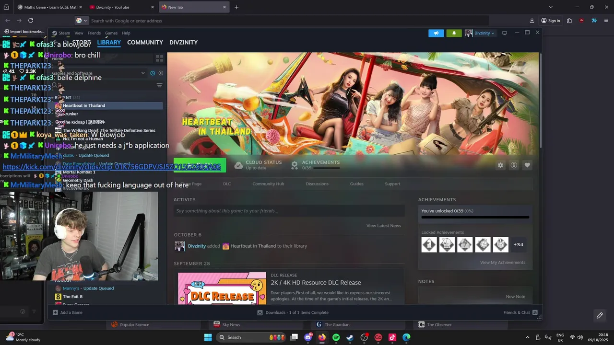Go to LIBRARY section
The height and width of the screenshot is (345, 614).
tap(109, 43)
